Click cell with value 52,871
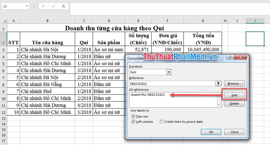 tap(138, 50)
